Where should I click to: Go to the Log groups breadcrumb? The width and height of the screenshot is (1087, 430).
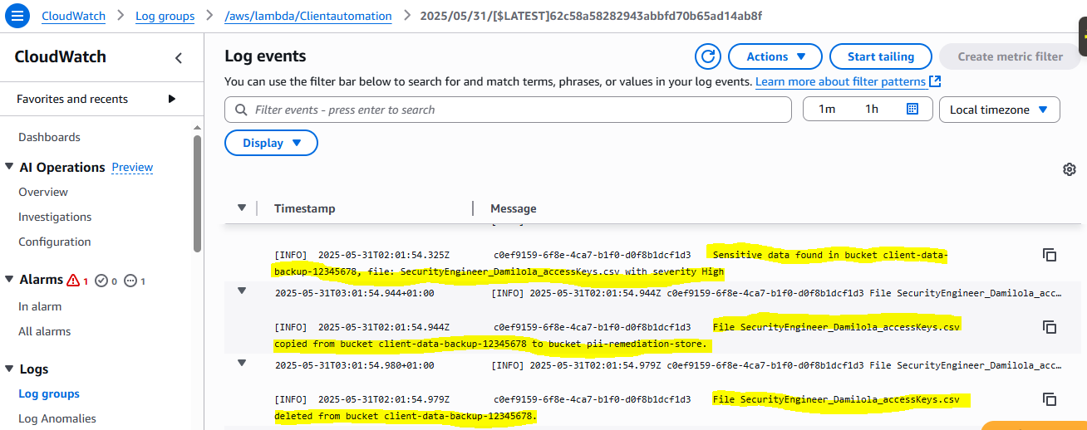(165, 16)
